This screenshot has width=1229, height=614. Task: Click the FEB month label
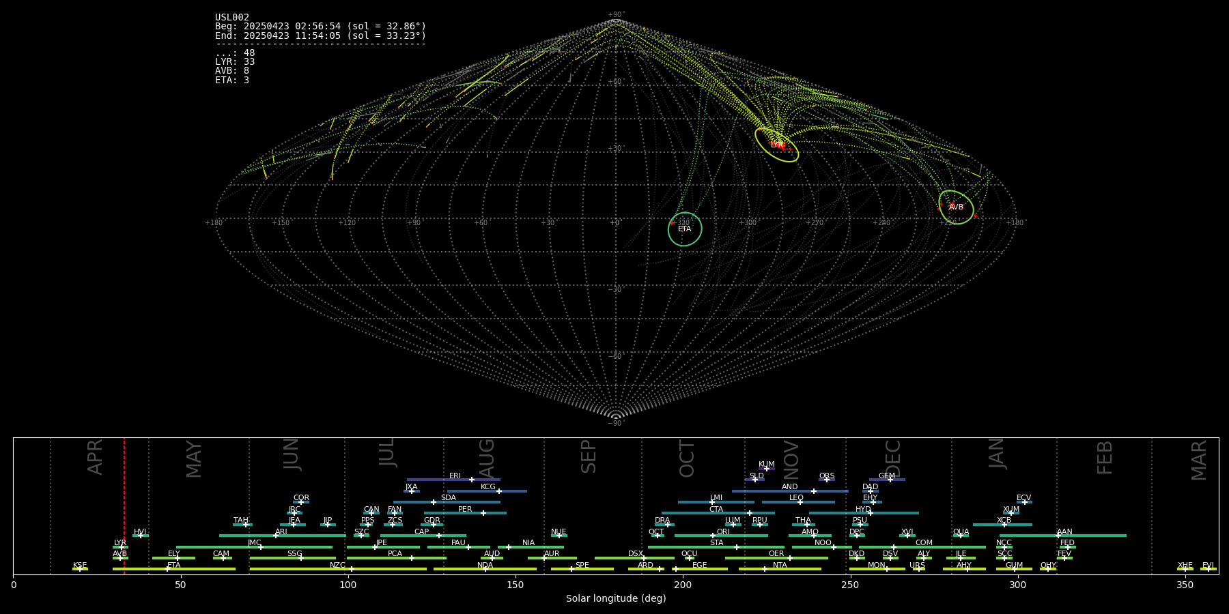point(1105,457)
